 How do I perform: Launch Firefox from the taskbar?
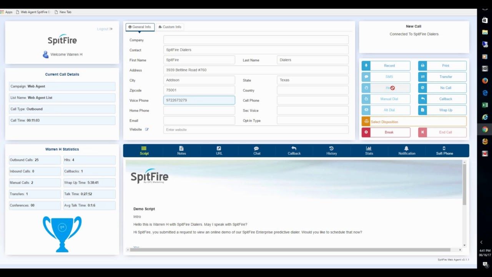pyautogui.click(x=485, y=81)
